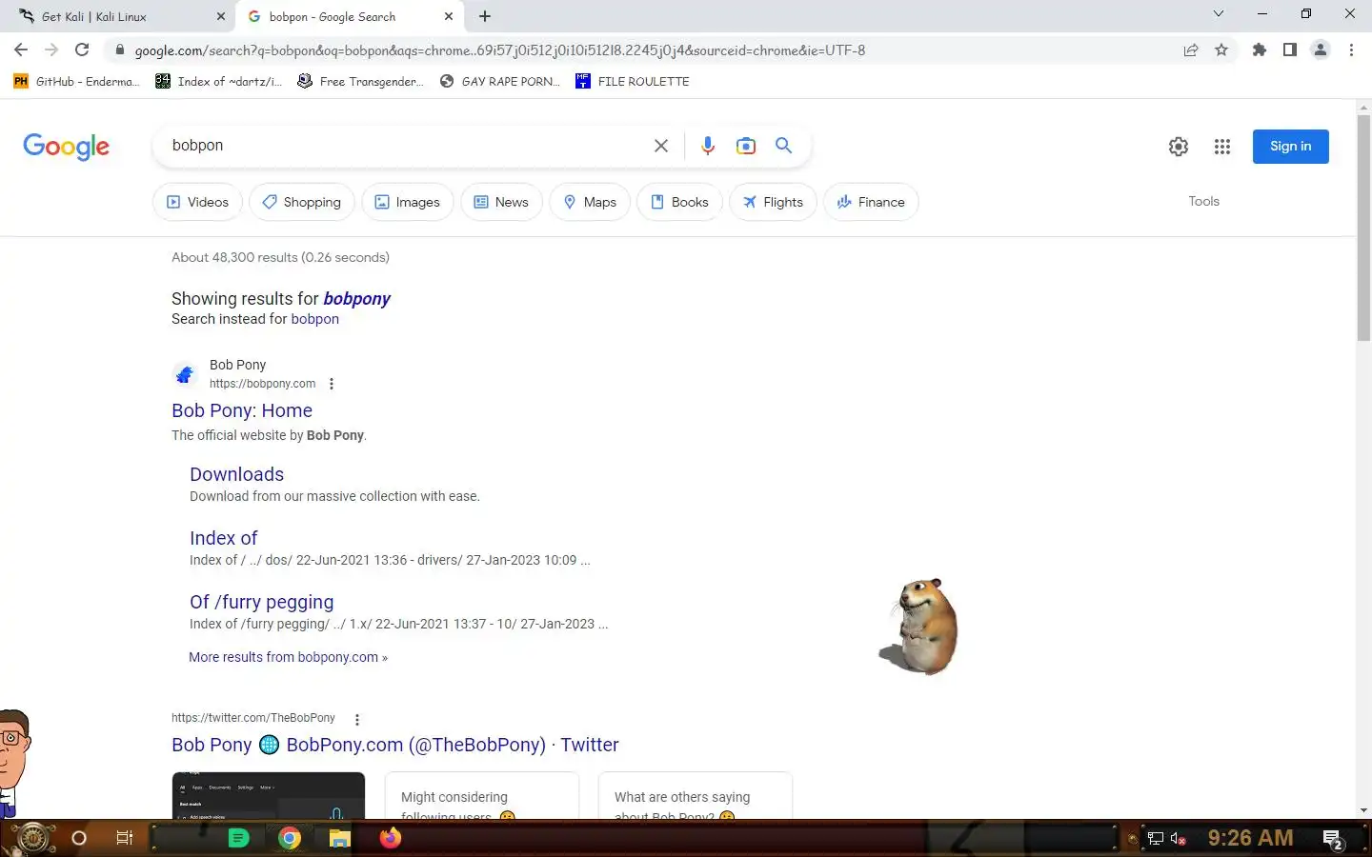Open Task View in taskbar
Image resolution: width=1372 pixels, height=857 pixels.
pyautogui.click(x=125, y=838)
